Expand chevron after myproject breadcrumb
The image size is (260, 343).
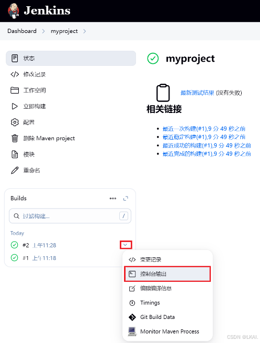[84, 31]
